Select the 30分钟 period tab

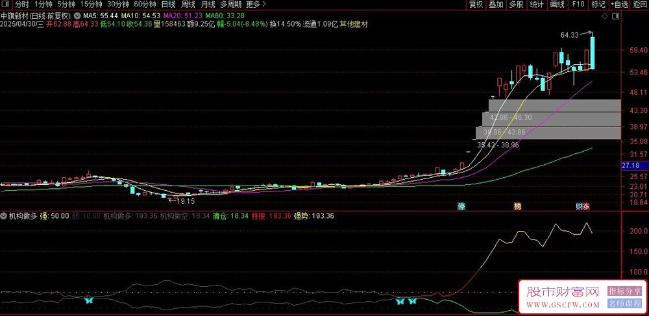[117, 5]
